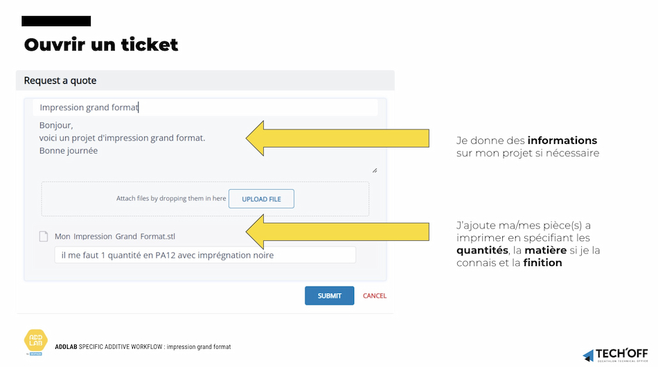Click the 'Ouvrir un ticket' slide title

[100, 44]
